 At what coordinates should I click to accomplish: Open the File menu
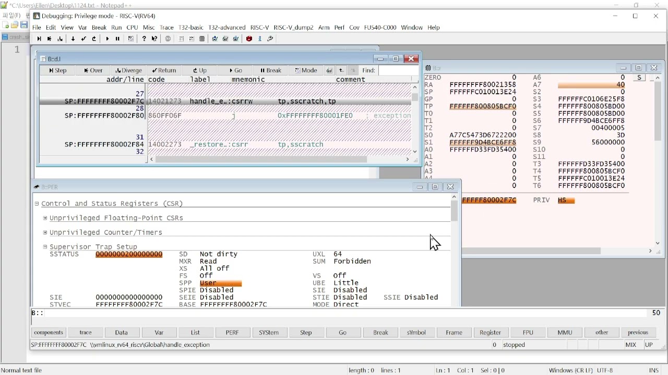click(x=37, y=28)
